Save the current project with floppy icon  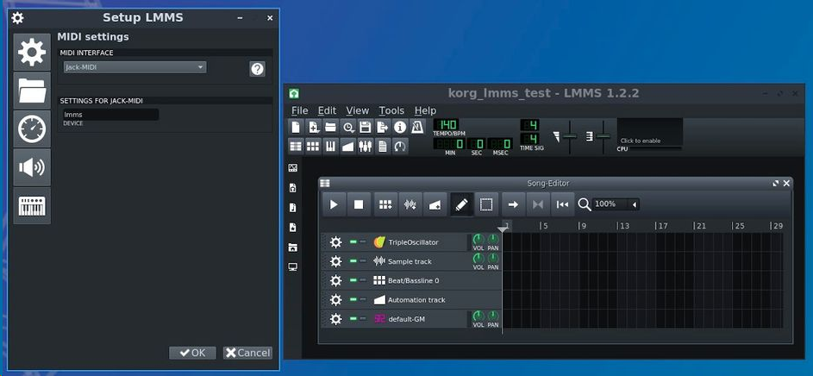(x=365, y=127)
